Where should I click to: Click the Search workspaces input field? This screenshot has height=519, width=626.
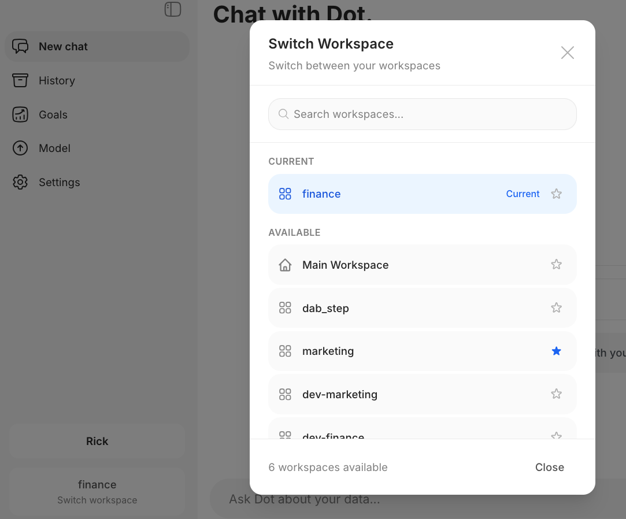428,114
